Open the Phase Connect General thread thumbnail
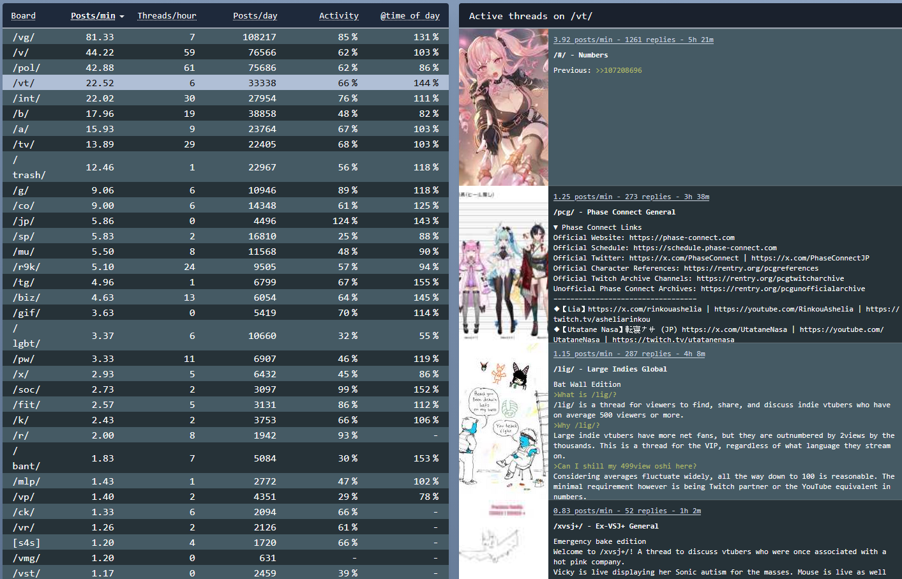This screenshot has width=902, height=579. click(504, 264)
